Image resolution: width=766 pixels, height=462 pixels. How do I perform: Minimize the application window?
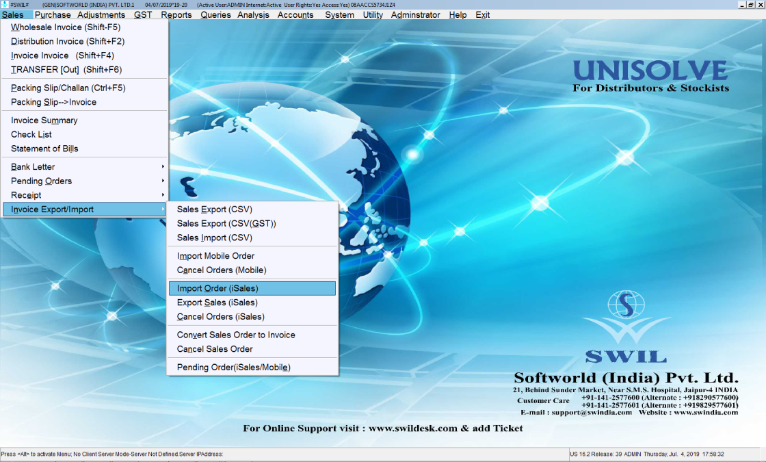click(x=742, y=4)
